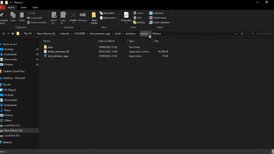Click the Forward navigation arrow
This screenshot has height=154, width=274.
click(x=3, y=34)
